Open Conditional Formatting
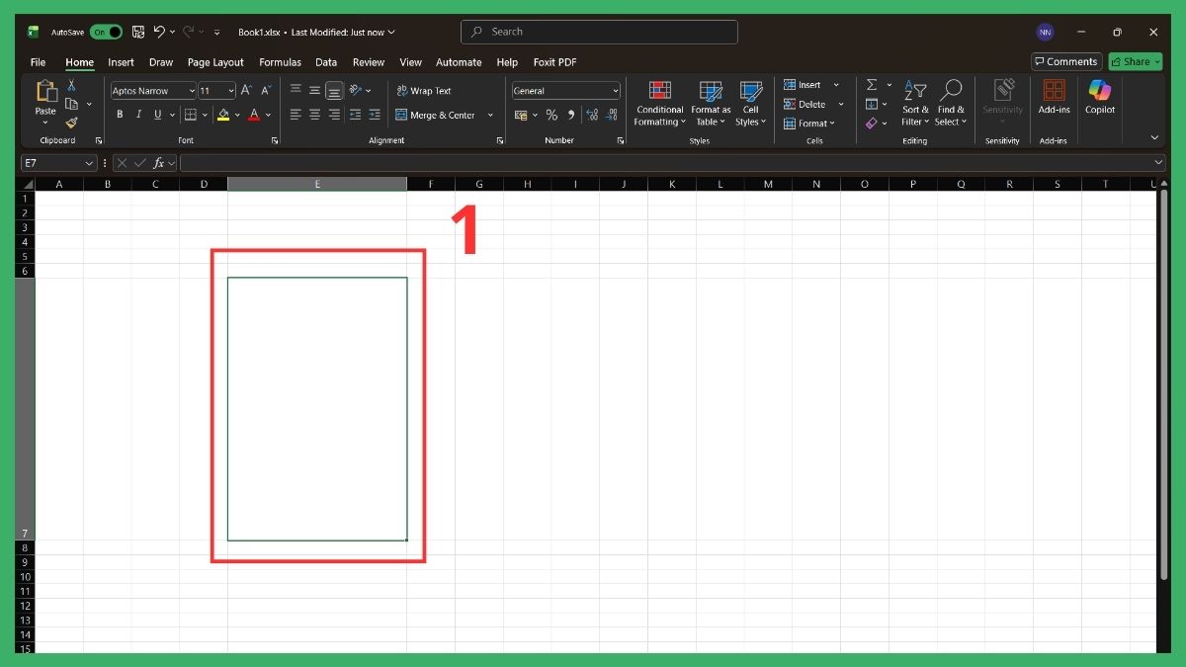This screenshot has width=1186, height=667. pyautogui.click(x=659, y=102)
